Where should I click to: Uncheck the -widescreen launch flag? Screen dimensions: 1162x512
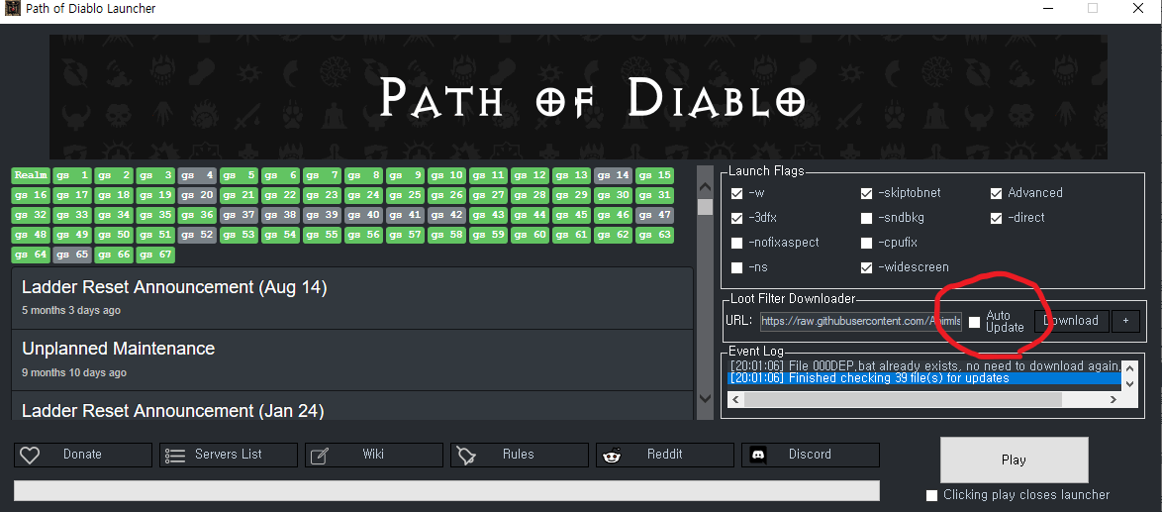click(866, 268)
